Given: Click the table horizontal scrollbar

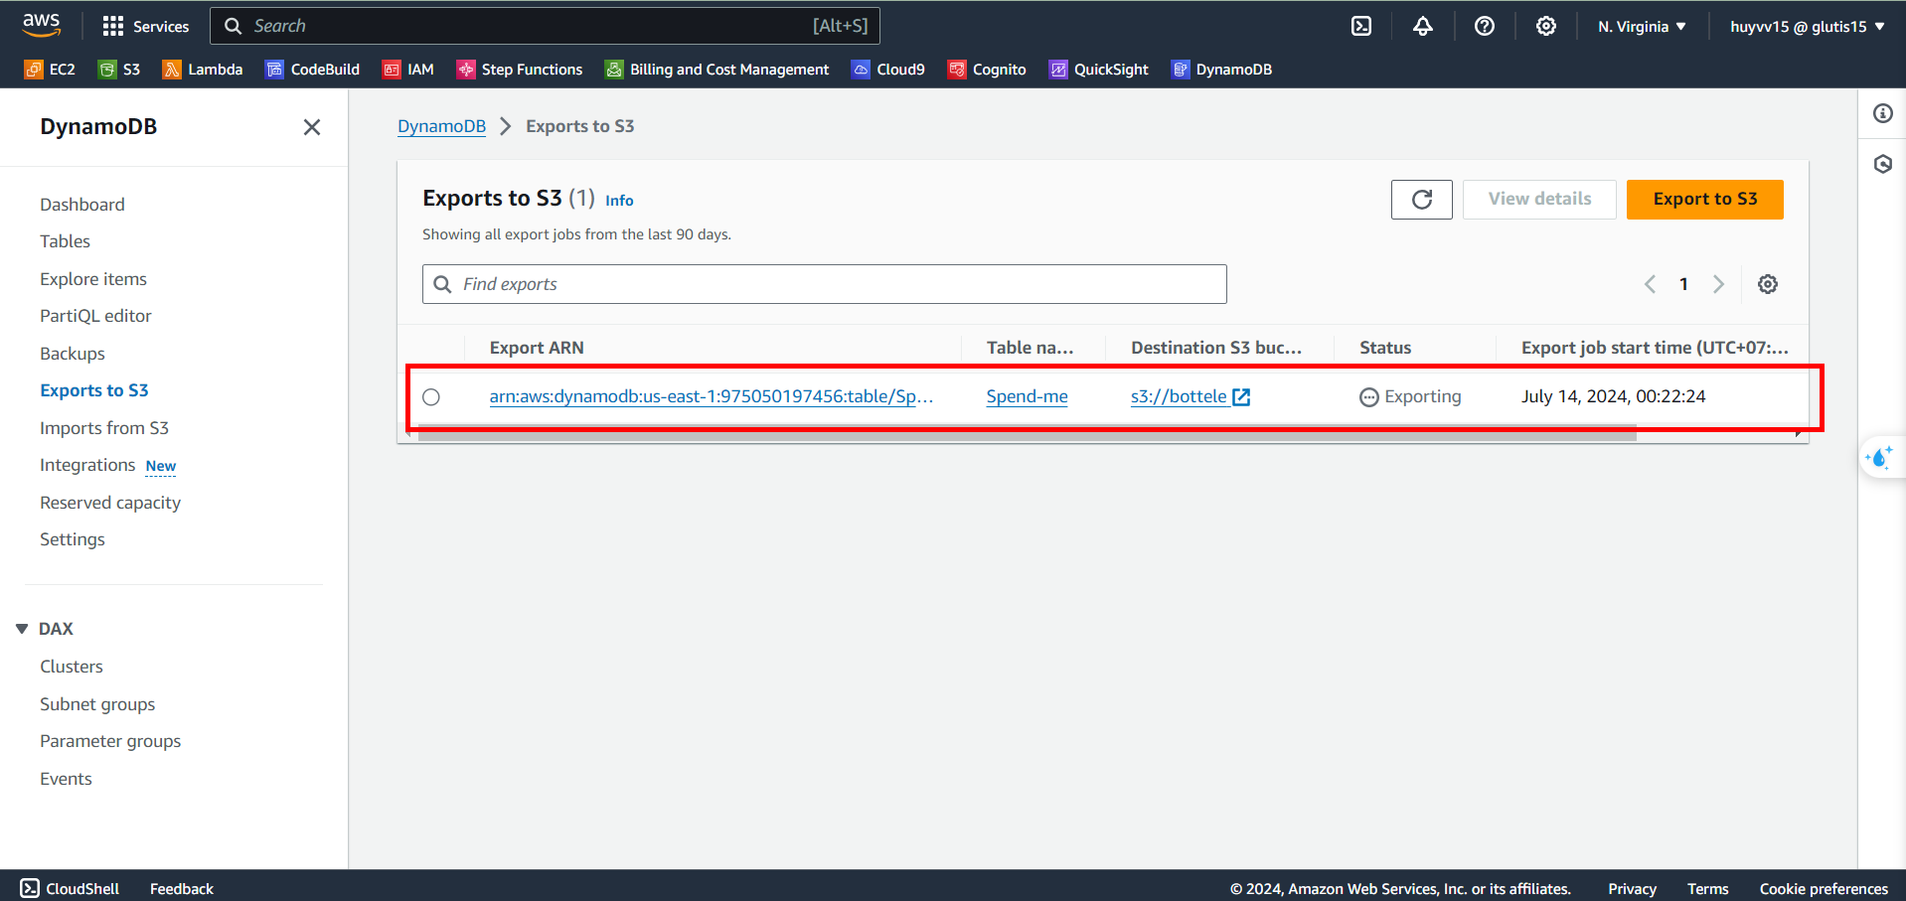Looking at the screenshot, I should [1027, 433].
